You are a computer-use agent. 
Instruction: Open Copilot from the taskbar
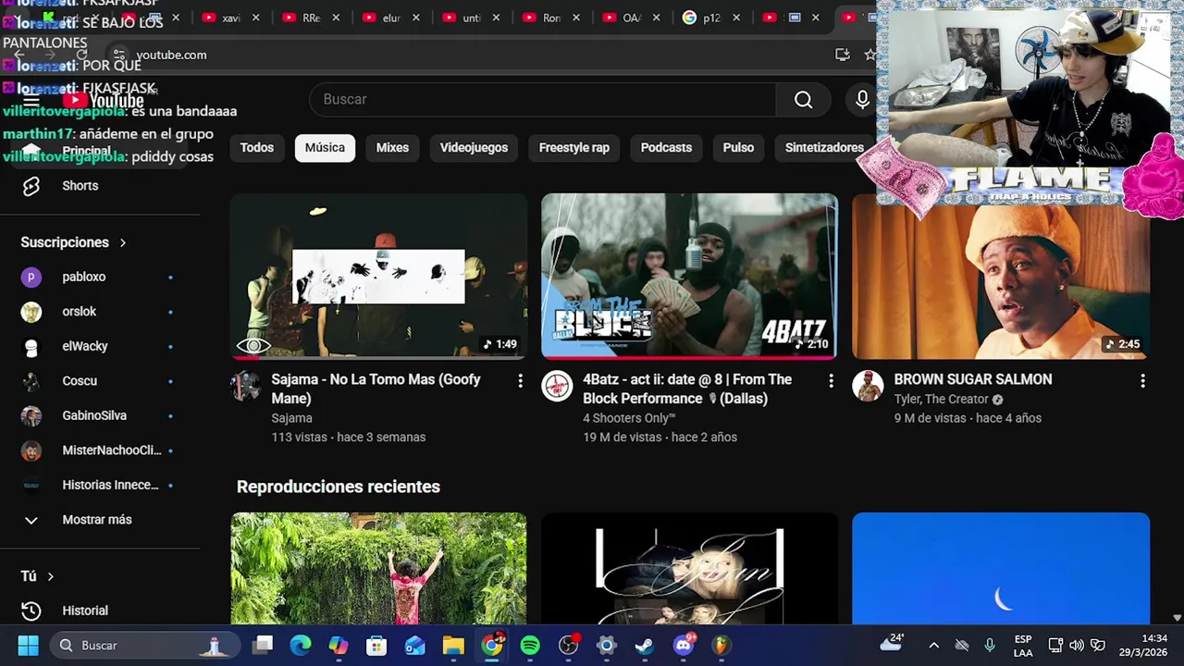pyautogui.click(x=339, y=645)
